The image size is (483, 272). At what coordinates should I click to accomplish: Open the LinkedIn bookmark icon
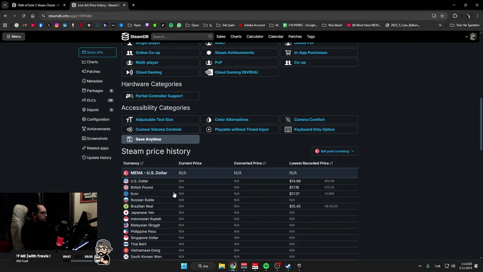pos(65,25)
